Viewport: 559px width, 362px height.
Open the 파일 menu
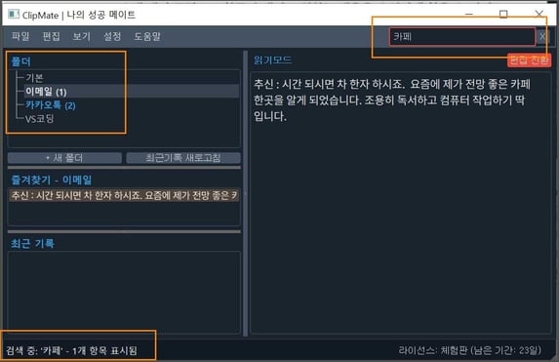[20, 36]
